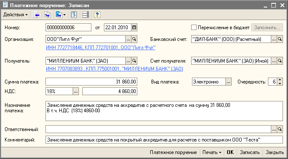This screenshot has width=288, height=159.
Task: Click the OK button
Action: pos(230,152)
